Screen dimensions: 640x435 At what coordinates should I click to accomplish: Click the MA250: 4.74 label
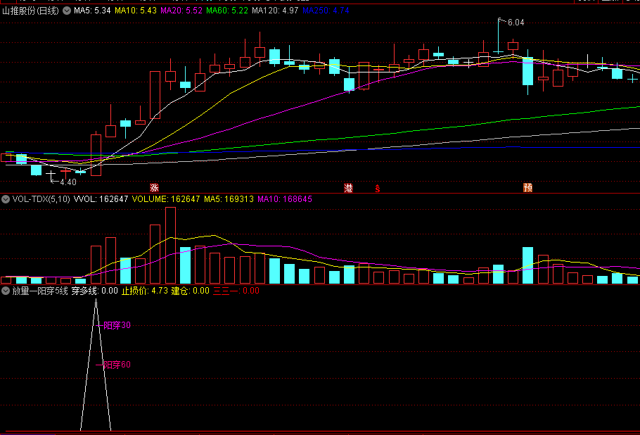click(326, 11)
